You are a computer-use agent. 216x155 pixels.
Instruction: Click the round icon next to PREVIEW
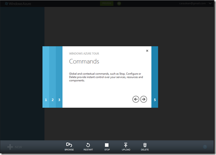(x=119, y=3)
